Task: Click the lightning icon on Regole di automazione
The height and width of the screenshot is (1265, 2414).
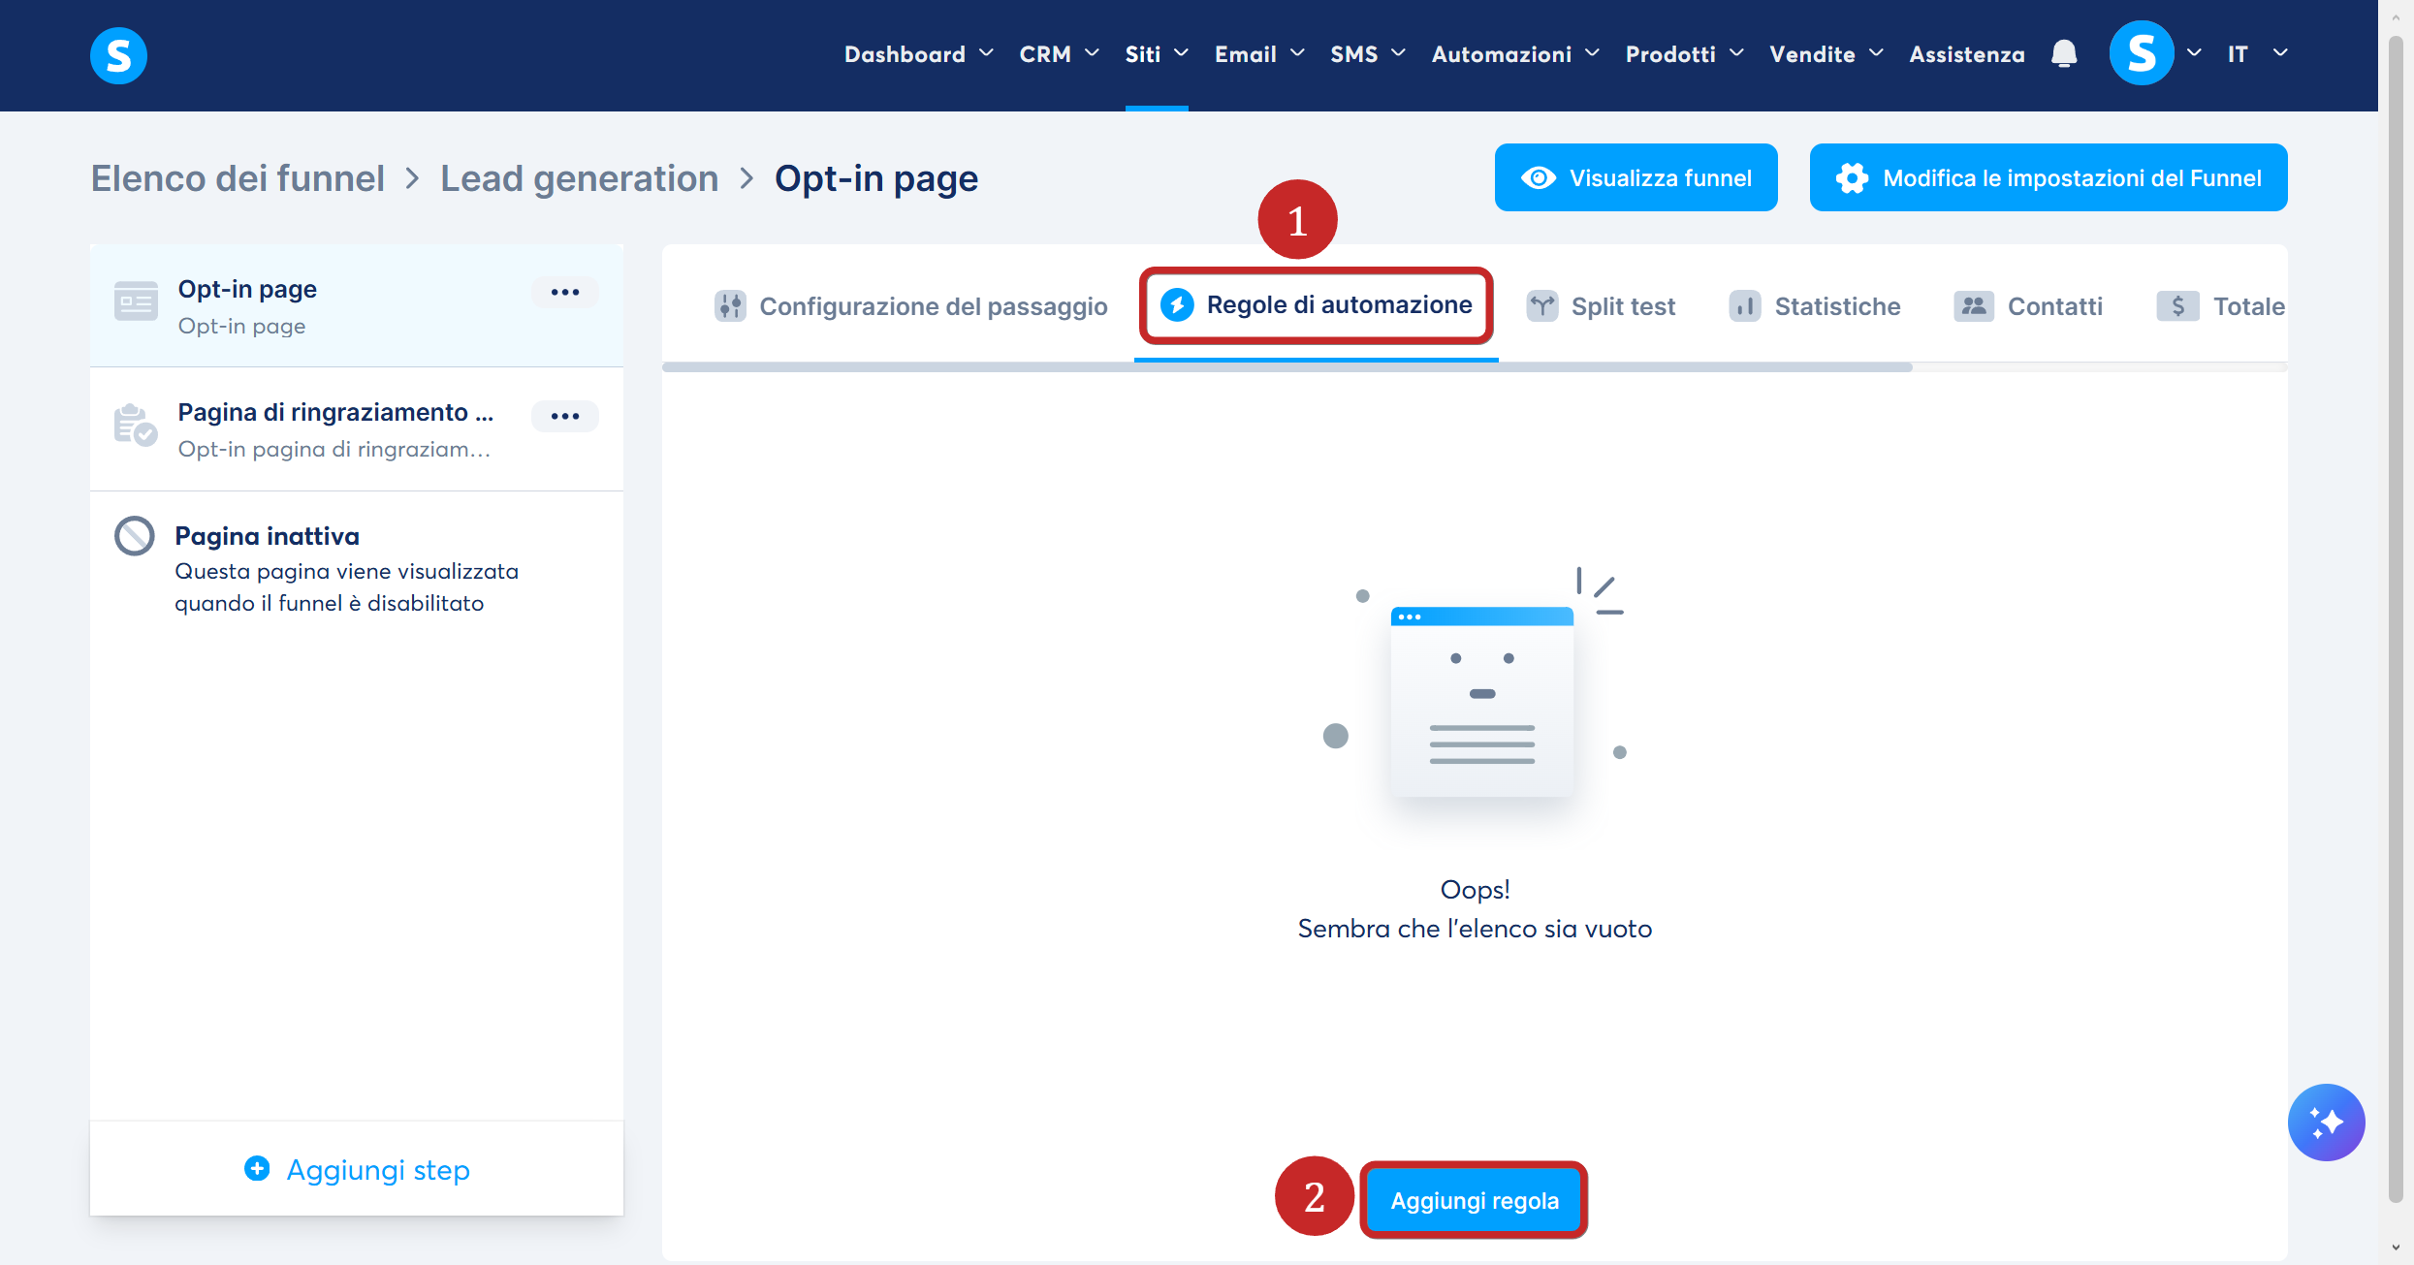Action: tap(1177, 304)
